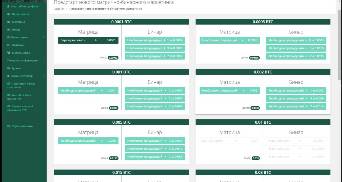Click the income badge 0.0195
The height and width of the screenshot is (182, 342).
114,158
